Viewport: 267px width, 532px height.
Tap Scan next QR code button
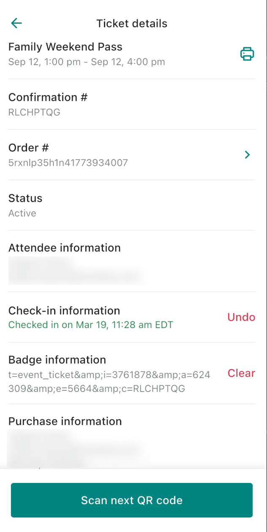pyautogui.click(x=132, y=500)
